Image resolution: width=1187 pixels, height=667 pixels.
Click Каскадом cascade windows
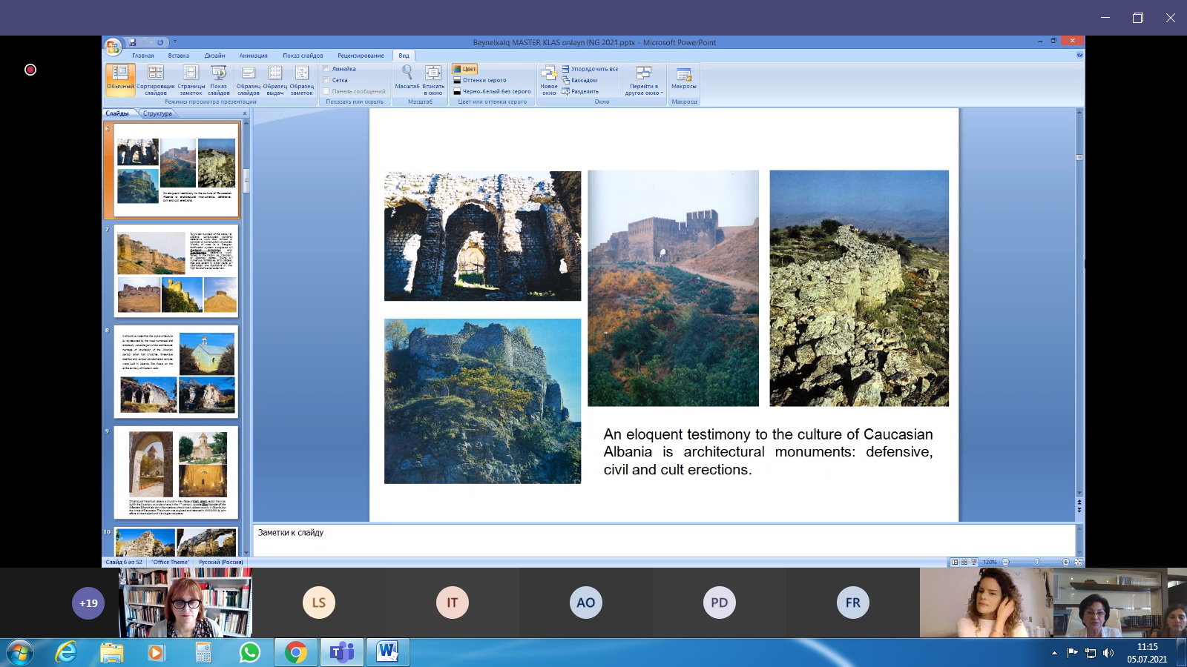(x=579, y=80)
